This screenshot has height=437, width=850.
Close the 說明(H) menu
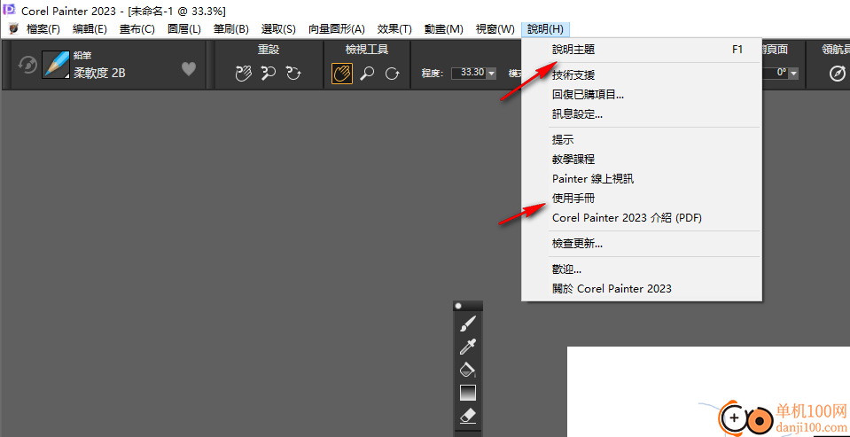click(x=545, y=29)
